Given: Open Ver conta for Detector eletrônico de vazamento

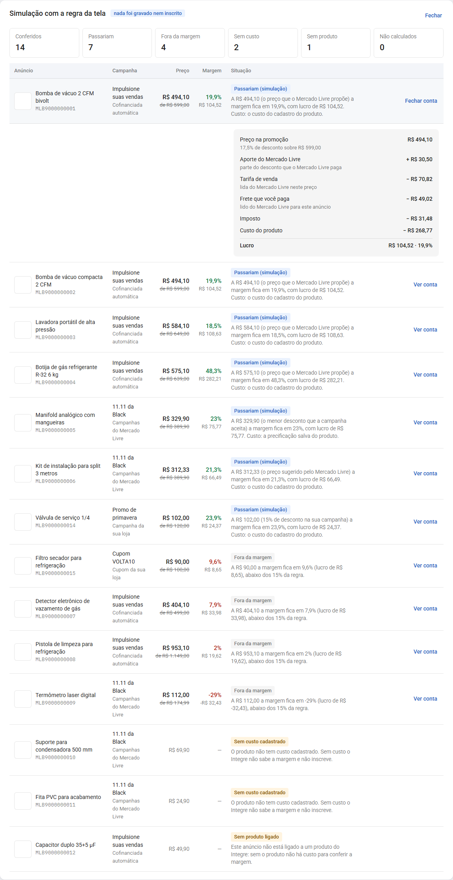Looking at the screenshot, I should pos(425,609).
